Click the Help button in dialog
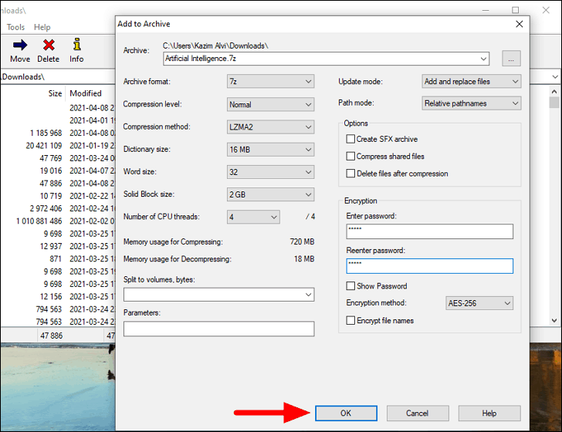 point(489,413)
